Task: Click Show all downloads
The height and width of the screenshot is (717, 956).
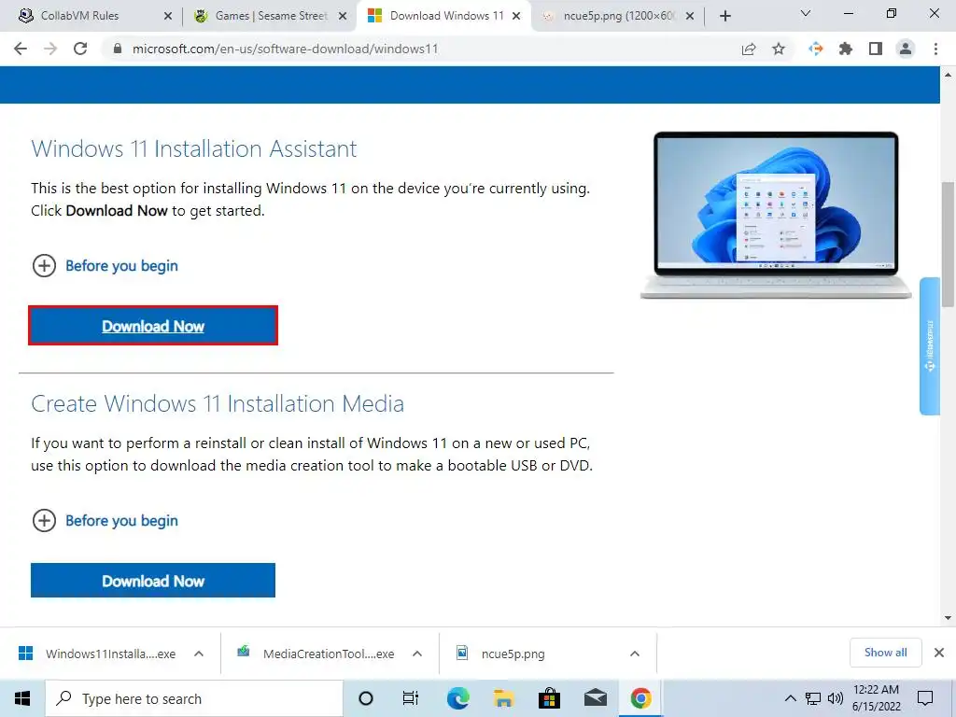Action: (x=885, y=653)
